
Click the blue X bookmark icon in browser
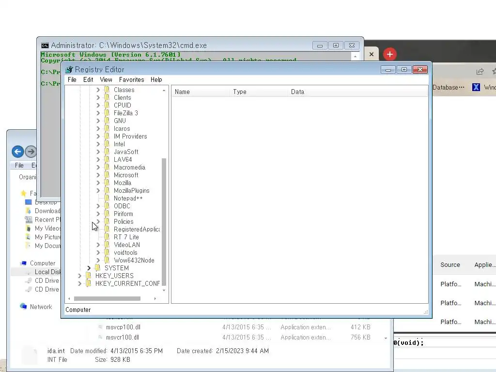pos(476,87)
